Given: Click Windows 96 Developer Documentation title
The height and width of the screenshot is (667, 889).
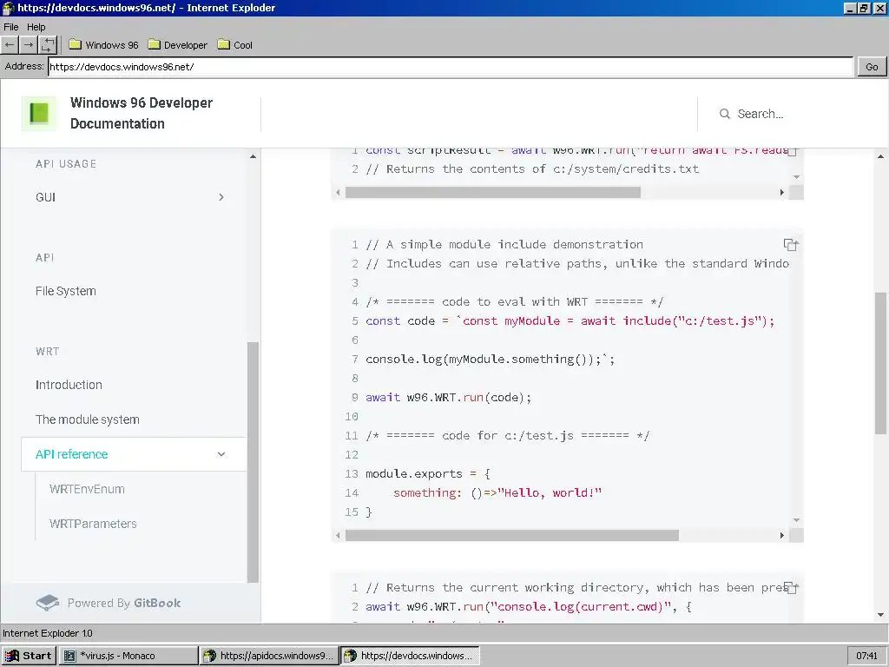Looking at the screenshot, I should 142,113.
